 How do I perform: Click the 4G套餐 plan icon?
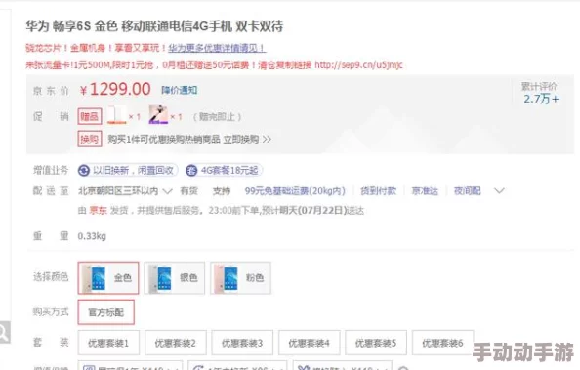coord(191,171)
